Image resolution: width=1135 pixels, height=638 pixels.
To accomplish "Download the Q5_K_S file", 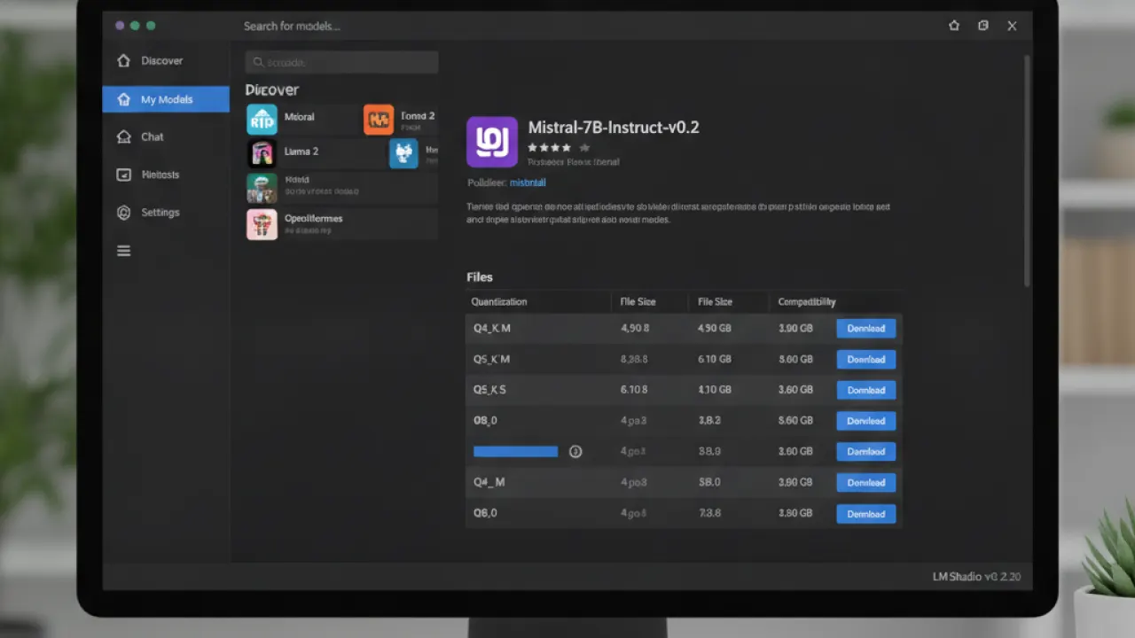I will [866, 391].
